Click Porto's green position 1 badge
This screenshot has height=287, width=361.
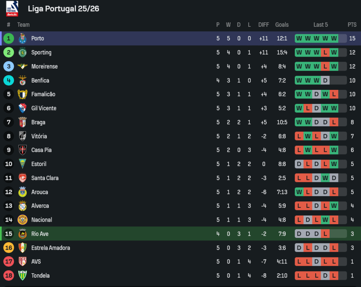(9, 38)
